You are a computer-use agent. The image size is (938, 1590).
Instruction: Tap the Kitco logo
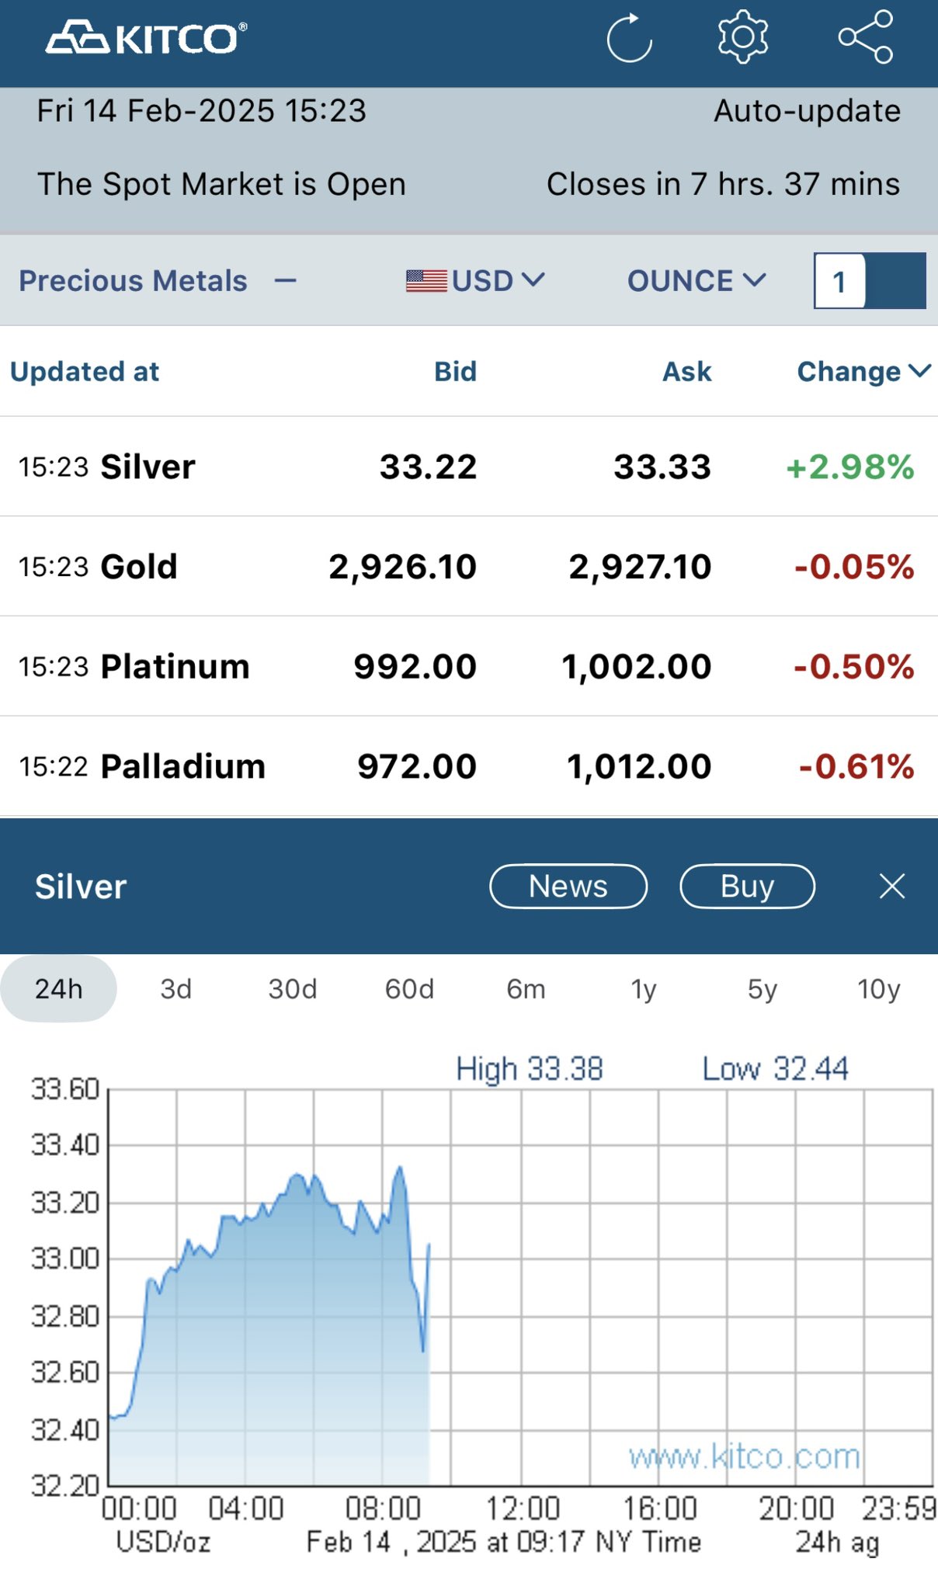(146, 38)
